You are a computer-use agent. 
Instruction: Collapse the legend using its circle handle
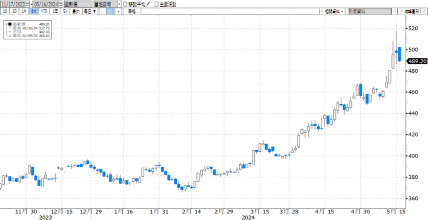point(6,24)
